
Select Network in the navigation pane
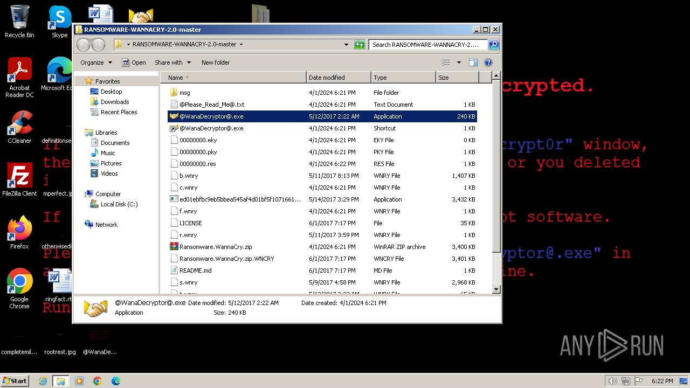coord(106,225)
